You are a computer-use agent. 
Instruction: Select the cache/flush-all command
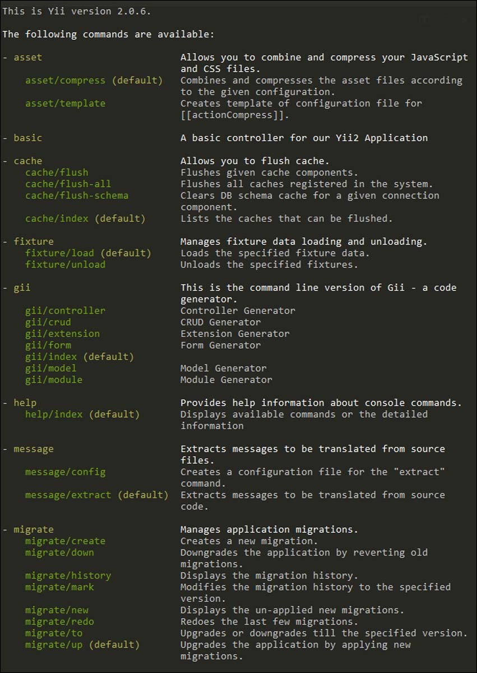pos(68,184)
